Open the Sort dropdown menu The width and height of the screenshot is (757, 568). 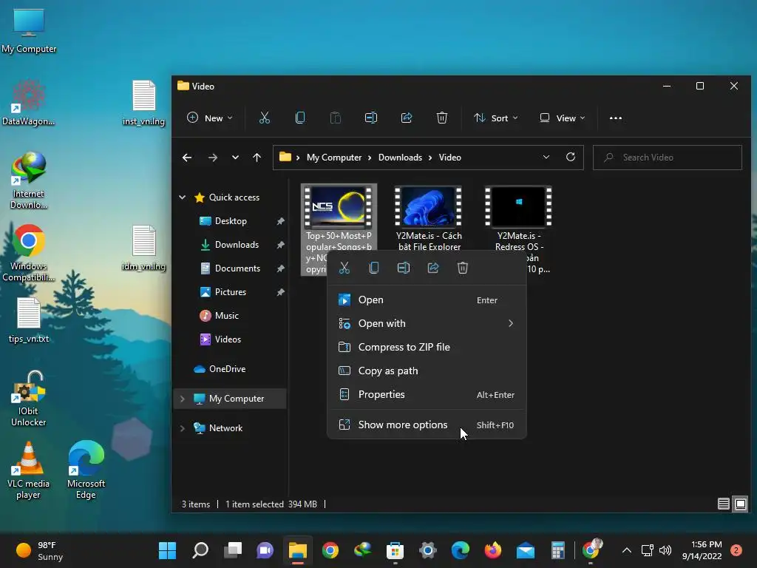click(496, 118)
